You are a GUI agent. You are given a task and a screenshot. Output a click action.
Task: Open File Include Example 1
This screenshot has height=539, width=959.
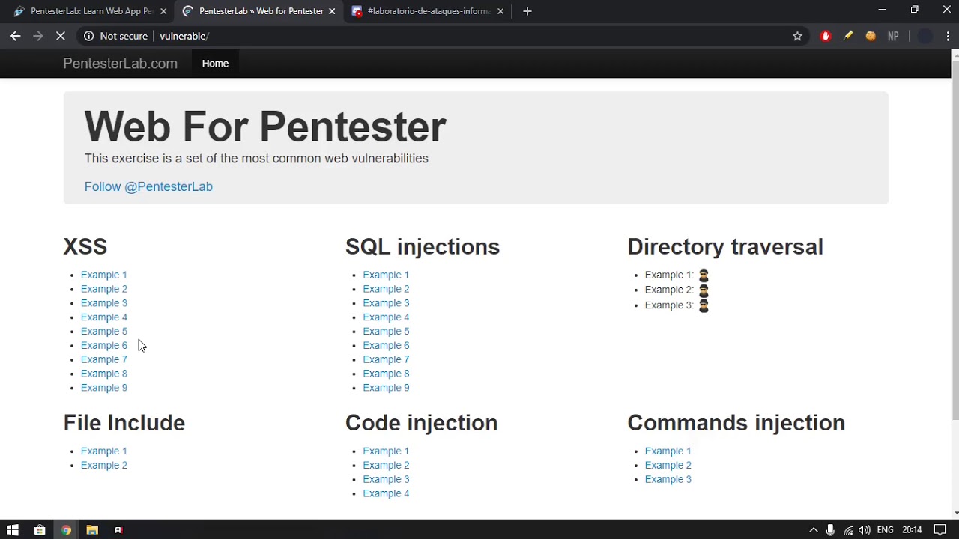(x=104, y=451)
